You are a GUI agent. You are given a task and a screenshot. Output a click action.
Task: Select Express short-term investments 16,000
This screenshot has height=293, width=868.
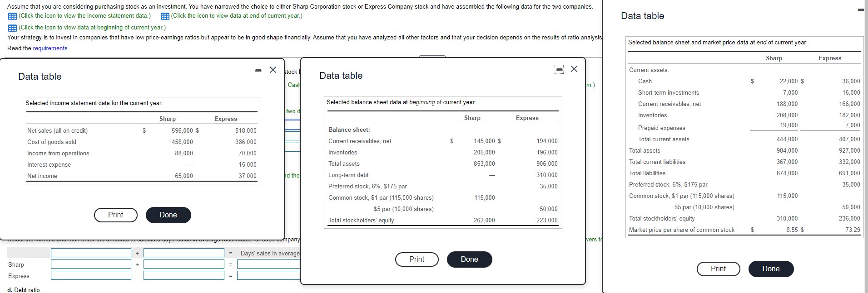[x=851, y=93]
